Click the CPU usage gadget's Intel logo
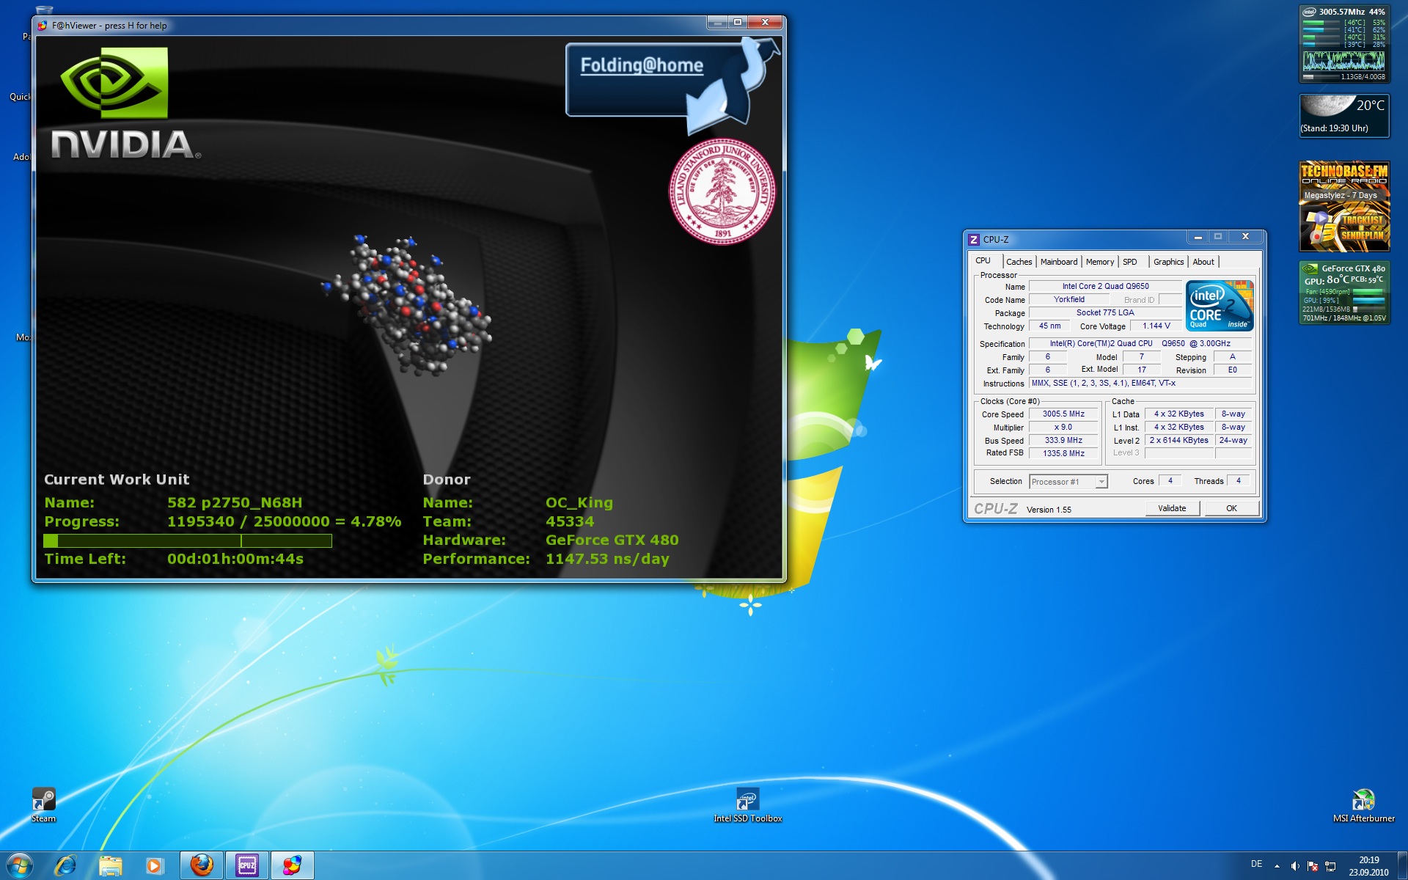1408x880 pixels. (x=1309, y=12)
